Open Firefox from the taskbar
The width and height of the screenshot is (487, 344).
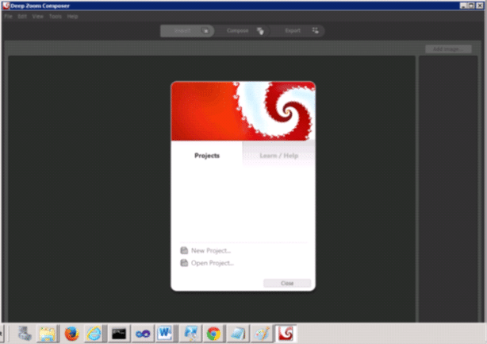pos(71,334)
